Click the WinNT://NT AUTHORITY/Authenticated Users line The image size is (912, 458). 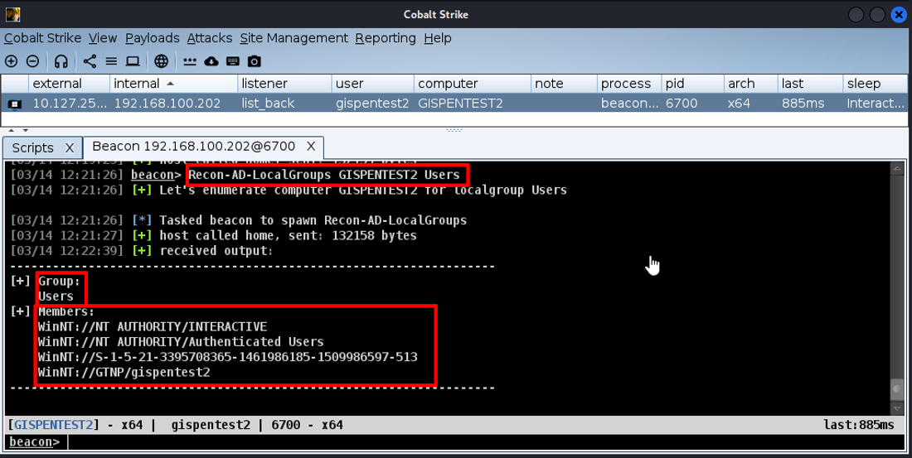coord(181,342)
